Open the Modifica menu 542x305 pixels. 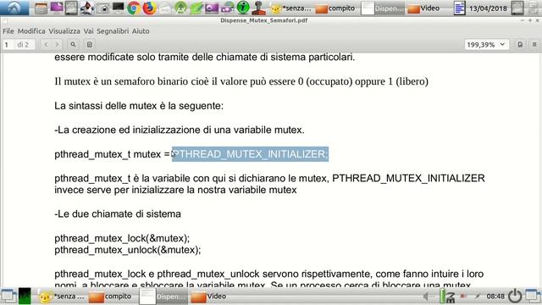(31, 31)
